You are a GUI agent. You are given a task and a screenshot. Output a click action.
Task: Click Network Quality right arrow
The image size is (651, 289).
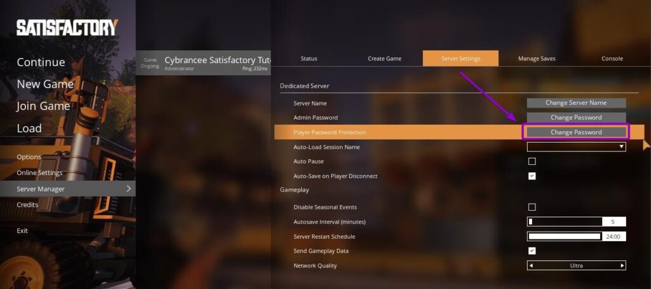pyautogui.click(x=622, y=265)
